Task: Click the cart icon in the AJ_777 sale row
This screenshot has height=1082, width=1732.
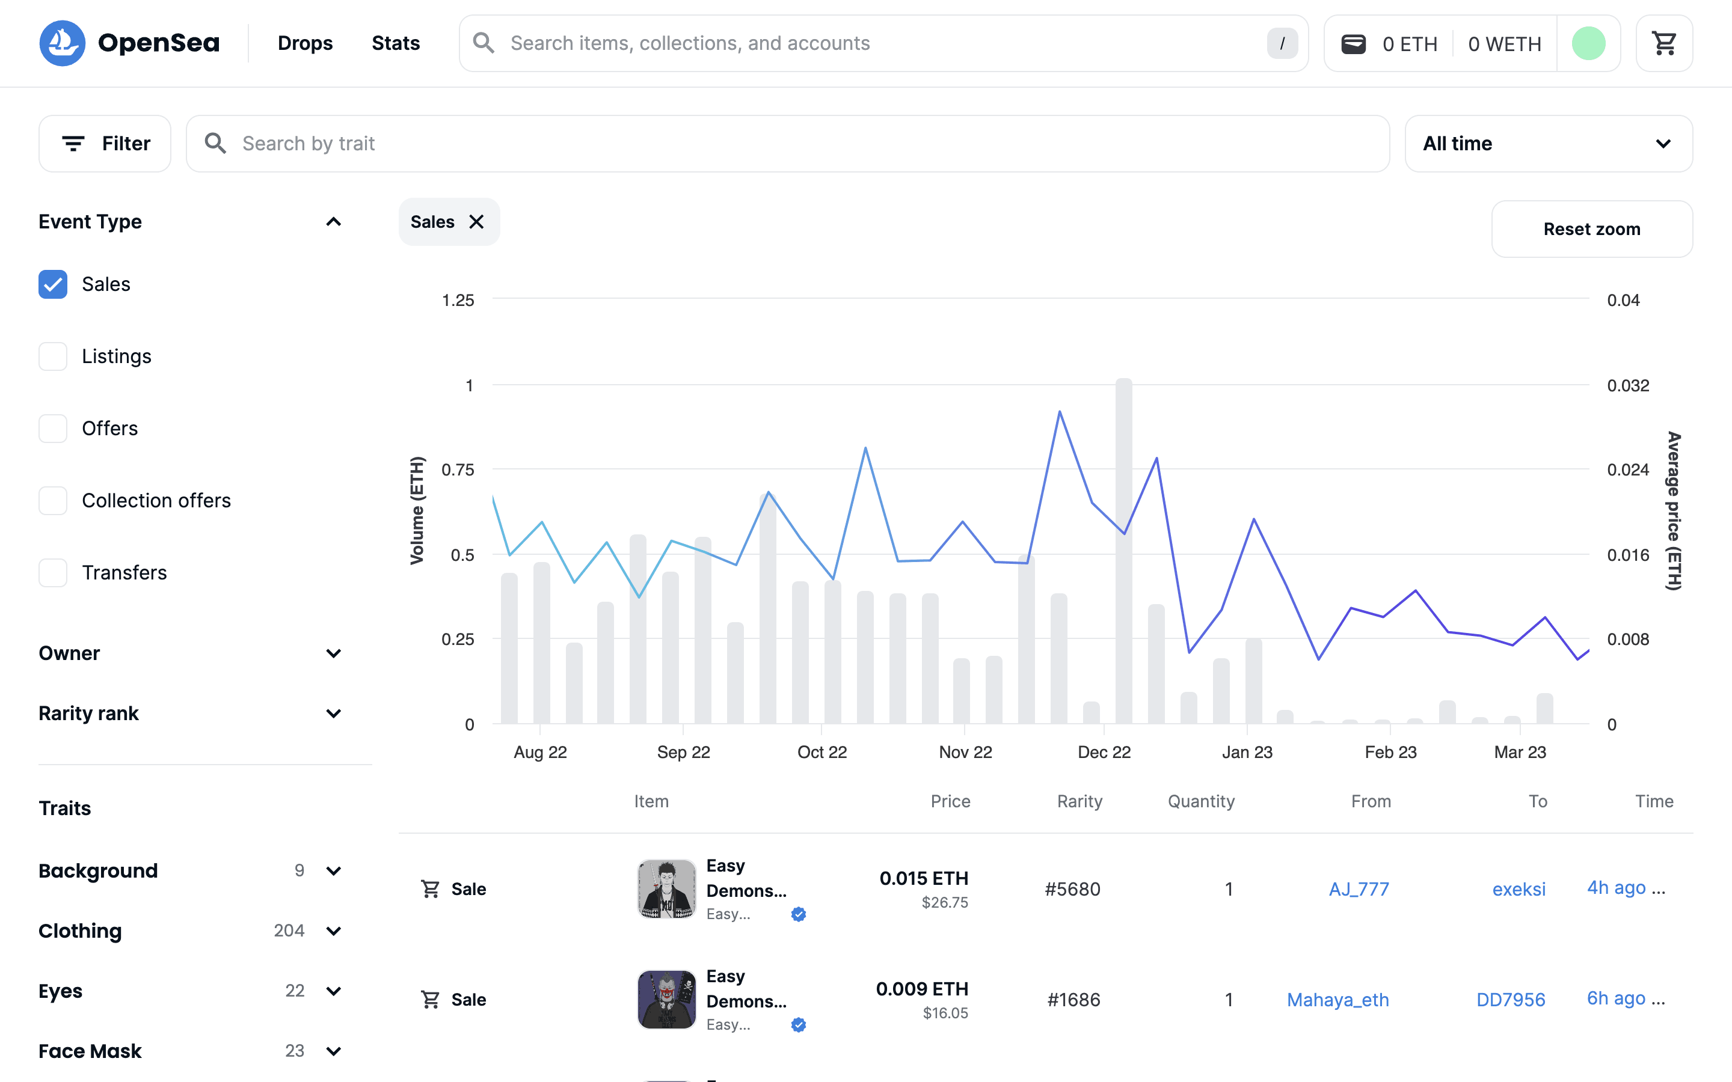Action: click(x=430, y=889)
